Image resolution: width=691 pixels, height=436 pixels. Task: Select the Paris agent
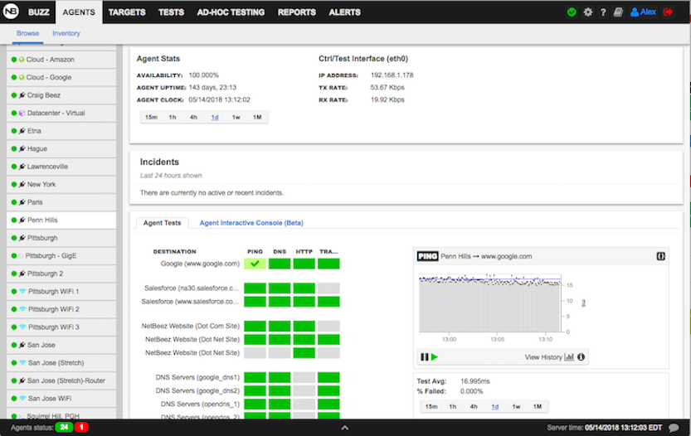pos(61,202)
